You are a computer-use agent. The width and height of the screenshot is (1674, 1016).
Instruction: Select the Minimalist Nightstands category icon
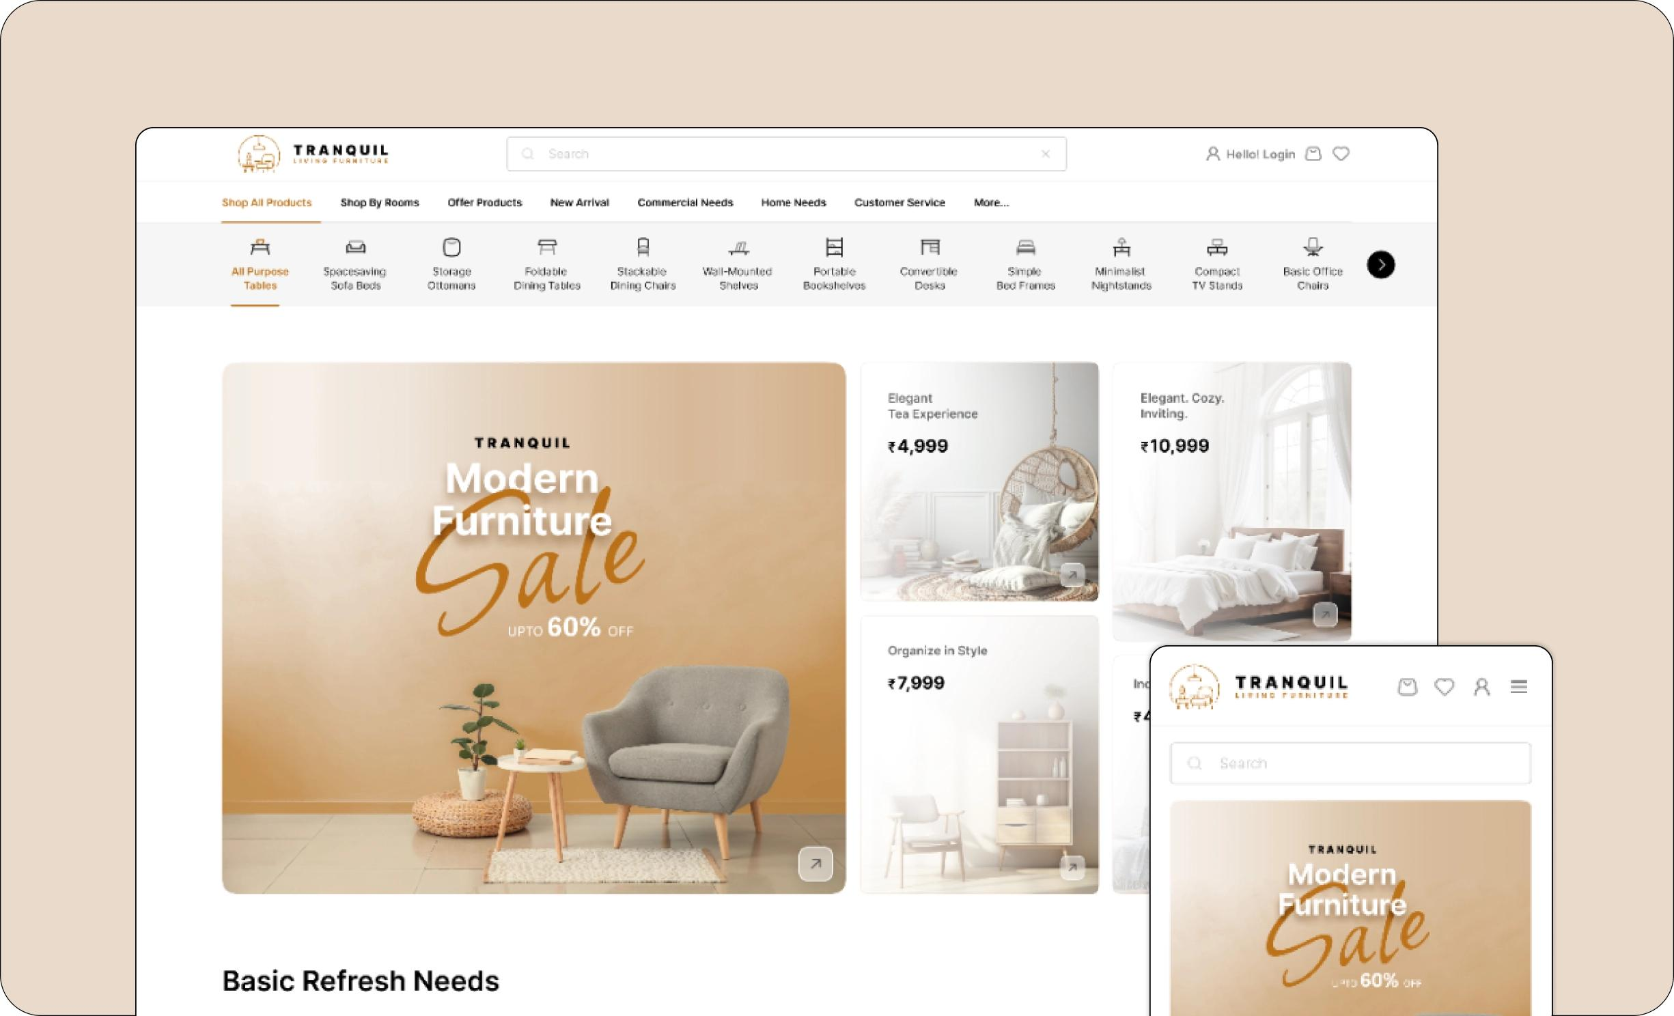tap(1121, 246)
